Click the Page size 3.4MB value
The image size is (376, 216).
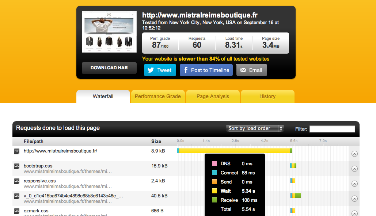pos(271,45)
